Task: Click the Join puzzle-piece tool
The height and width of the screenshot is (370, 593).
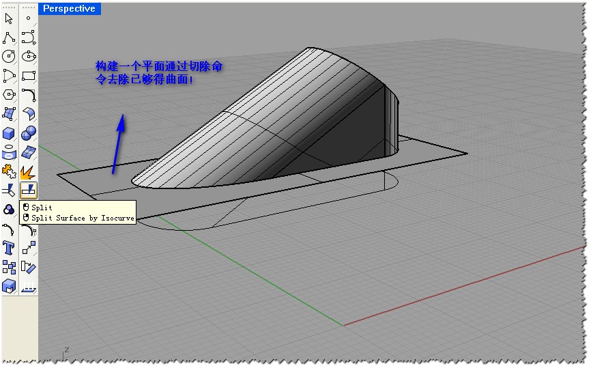Action: tap(9, 172)
